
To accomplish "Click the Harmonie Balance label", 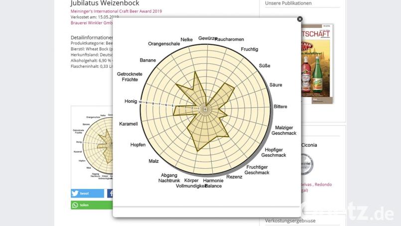I will click(x=213, y=183).
